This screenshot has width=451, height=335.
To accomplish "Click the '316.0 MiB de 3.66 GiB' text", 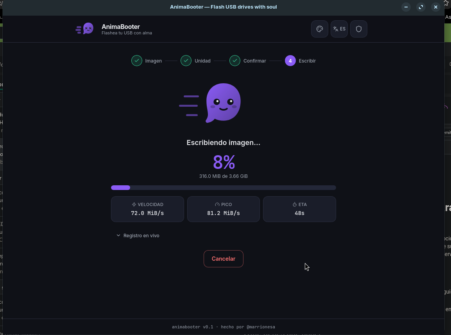I will point(224,176).
